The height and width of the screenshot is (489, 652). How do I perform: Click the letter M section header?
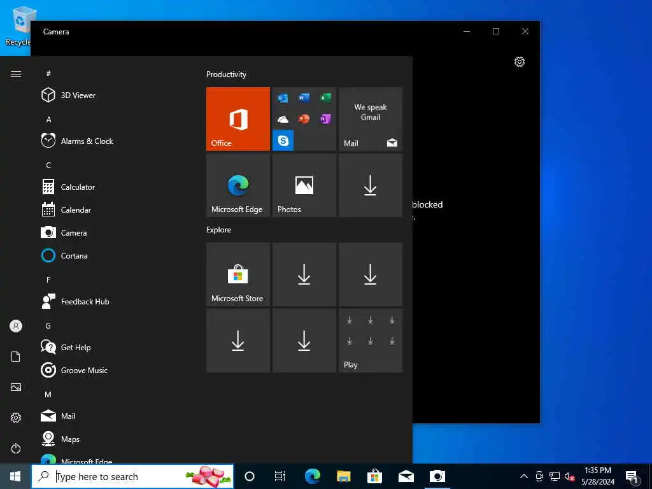[48, 394]
